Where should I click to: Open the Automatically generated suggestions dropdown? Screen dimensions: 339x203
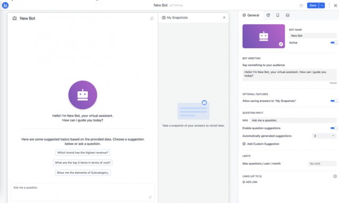coord(324,136)
